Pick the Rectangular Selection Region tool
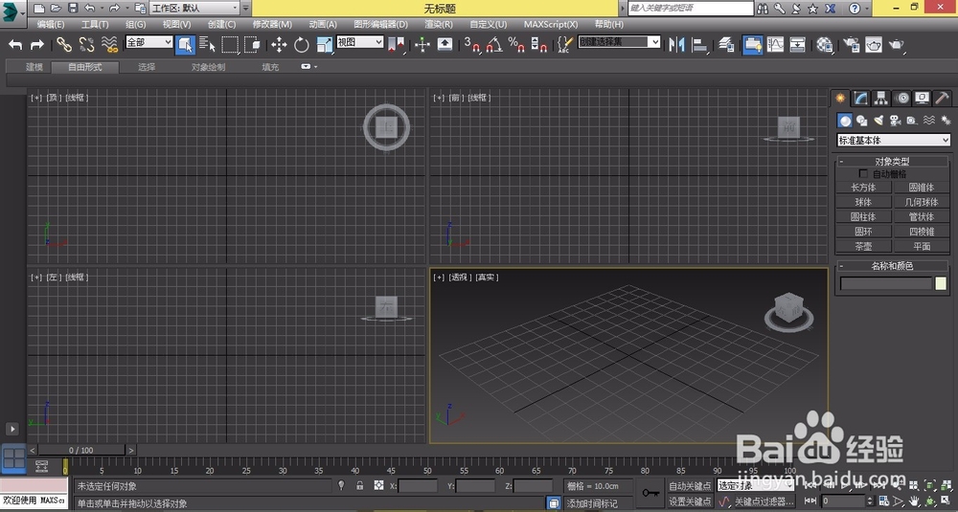The image size is (958, 512). tap(230, 44)
